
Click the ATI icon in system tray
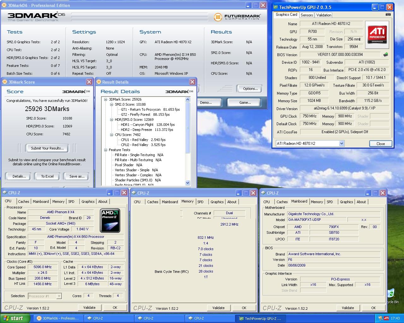(386, 318)
